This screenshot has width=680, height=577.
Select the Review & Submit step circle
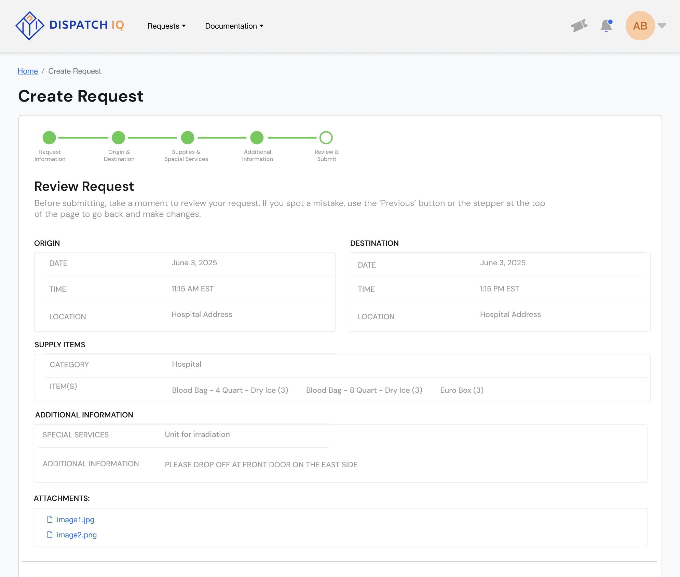pos(326,138)
